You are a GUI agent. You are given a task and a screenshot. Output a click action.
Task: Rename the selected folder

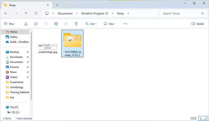click(x=56, y=24)
